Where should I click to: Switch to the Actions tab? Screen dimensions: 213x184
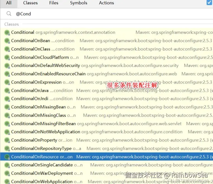coord(106,3)
